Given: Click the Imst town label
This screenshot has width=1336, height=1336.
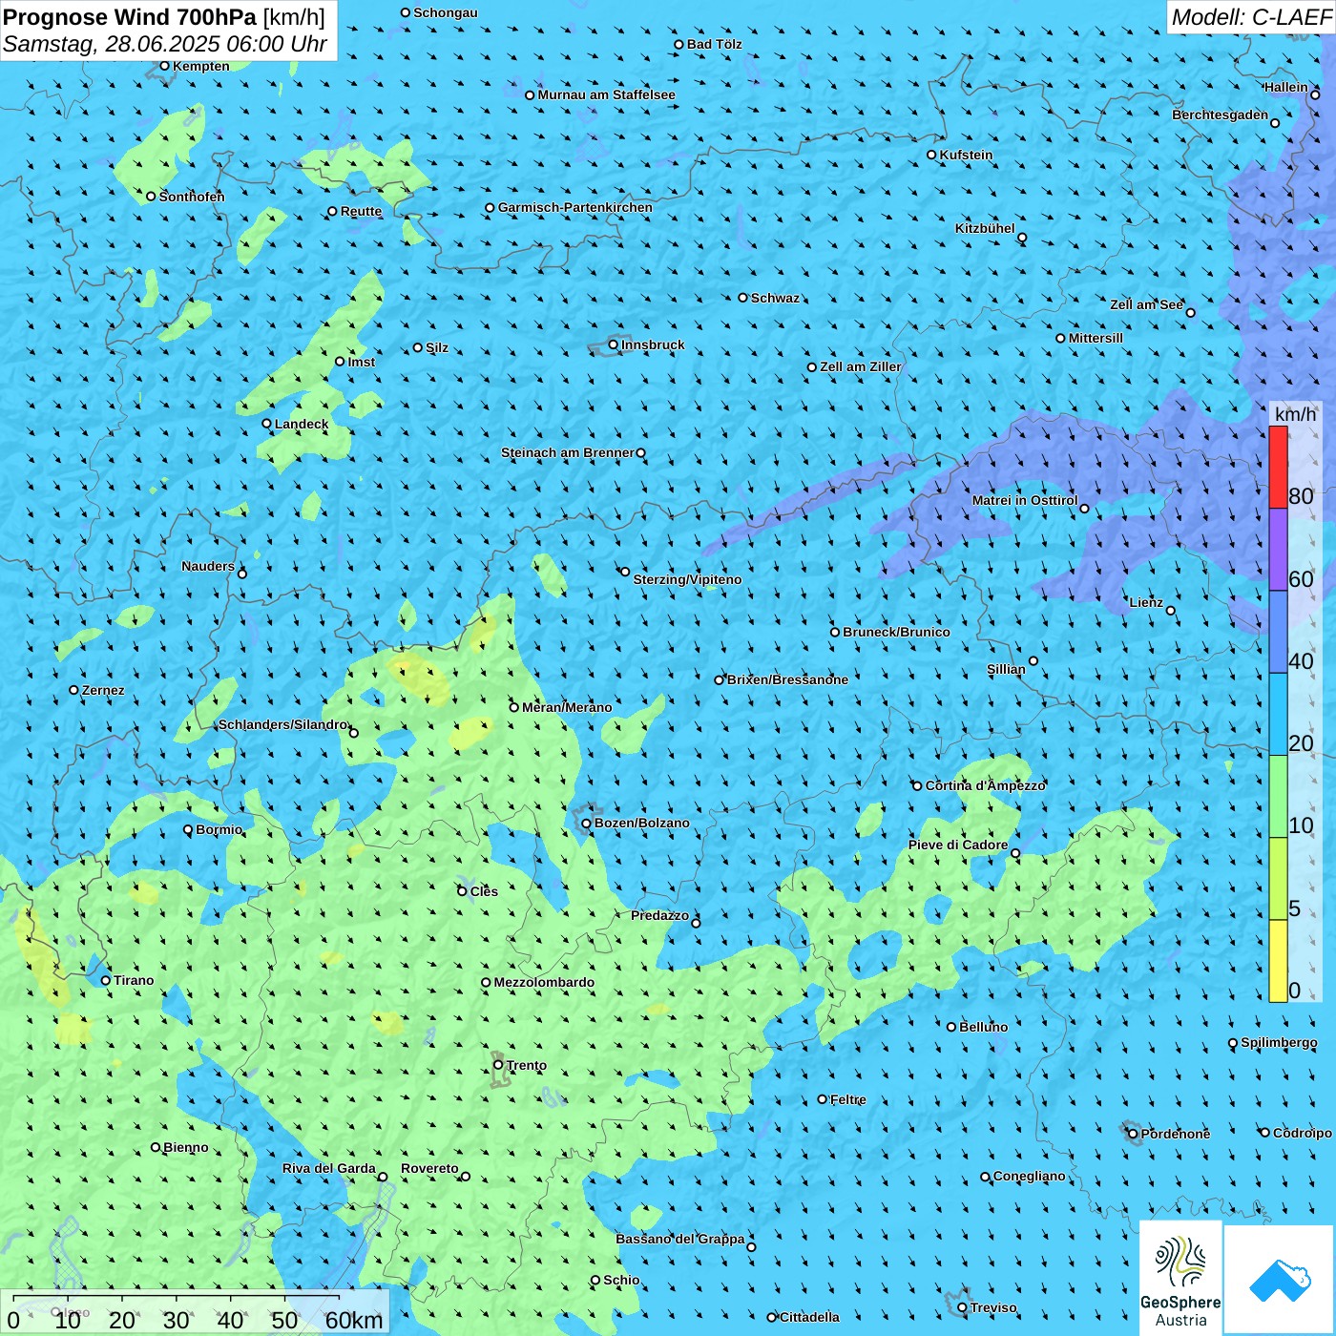Looking at the screenshot, I should (361, 363).
